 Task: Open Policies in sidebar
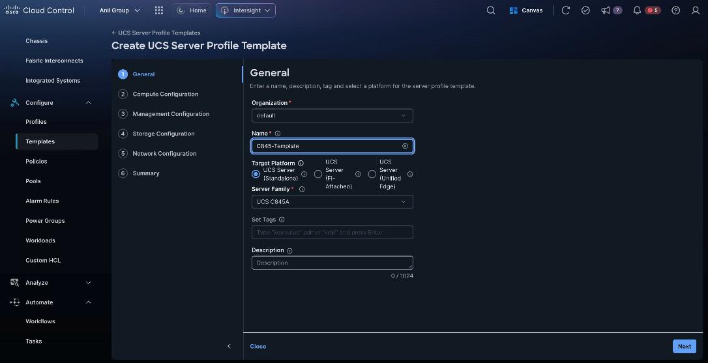(x=37, y=161)
